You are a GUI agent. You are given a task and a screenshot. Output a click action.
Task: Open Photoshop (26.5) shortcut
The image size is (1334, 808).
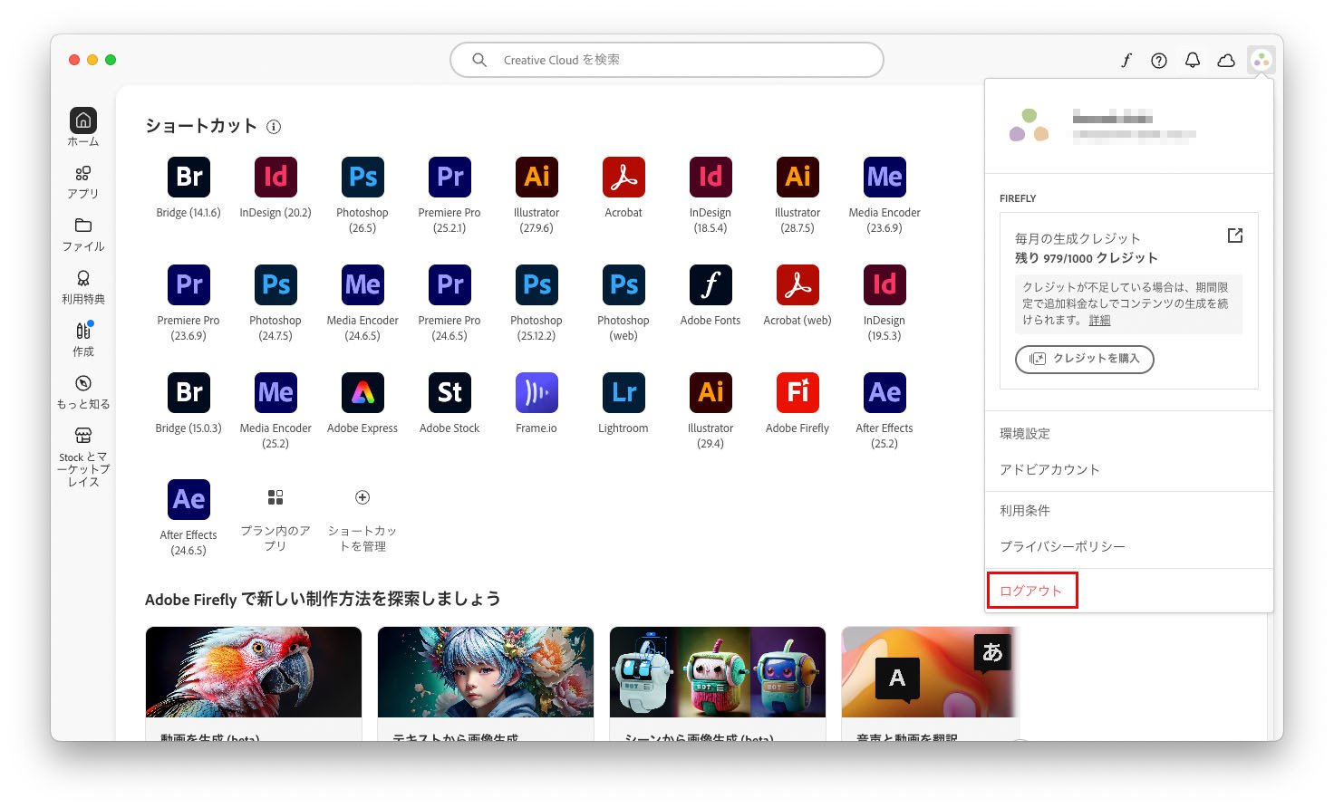(x=362, y=177)
